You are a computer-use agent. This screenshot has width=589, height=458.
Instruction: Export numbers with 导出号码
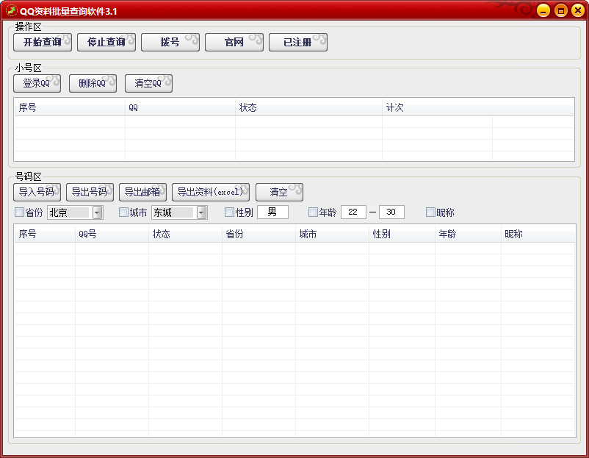pyautogui.click(x=90, y=192)
